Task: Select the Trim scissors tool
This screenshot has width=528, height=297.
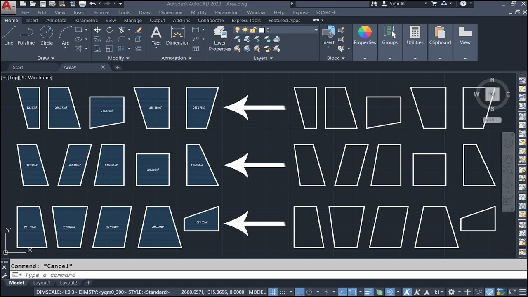Action: pyautogui.click(x=122, y=30)
